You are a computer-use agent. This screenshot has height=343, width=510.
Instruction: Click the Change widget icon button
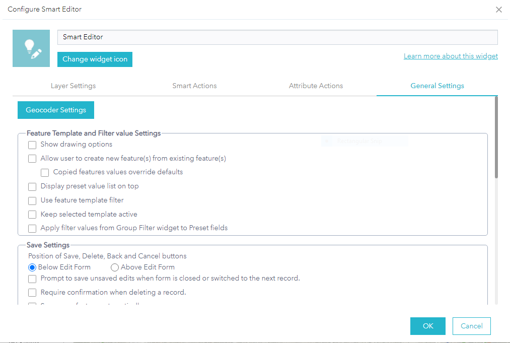click(95, 59)
